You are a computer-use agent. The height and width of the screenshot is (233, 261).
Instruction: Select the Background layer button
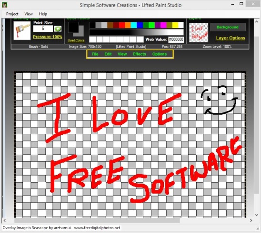(228, 27)
